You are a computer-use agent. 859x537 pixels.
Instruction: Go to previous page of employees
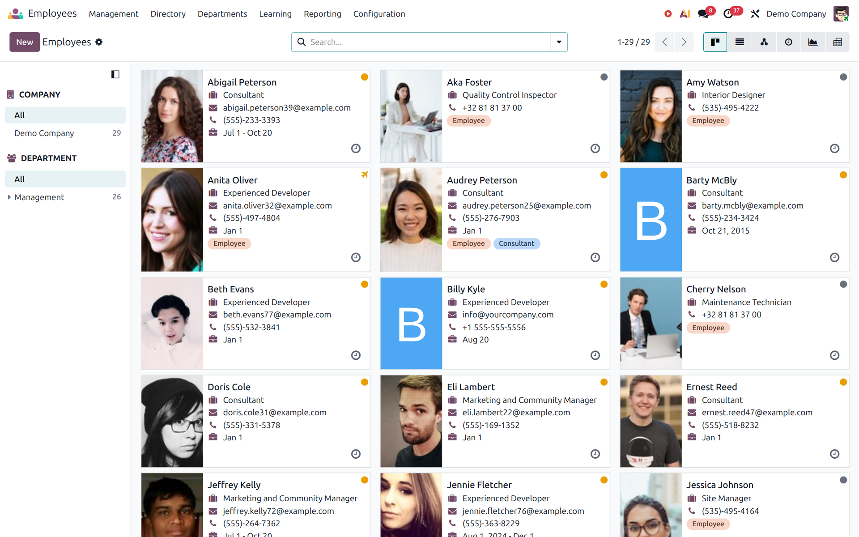[665, 42]
